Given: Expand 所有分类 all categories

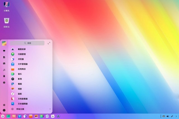Looking at the screenshot, I should click(30, 109).
